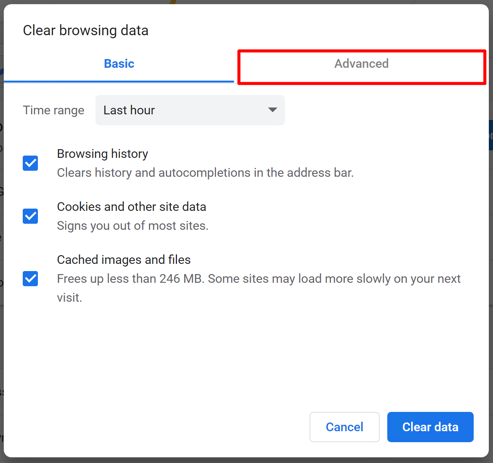The image size is (493, 463).
Task: Click the blue Clear data action
Action: 430,427
